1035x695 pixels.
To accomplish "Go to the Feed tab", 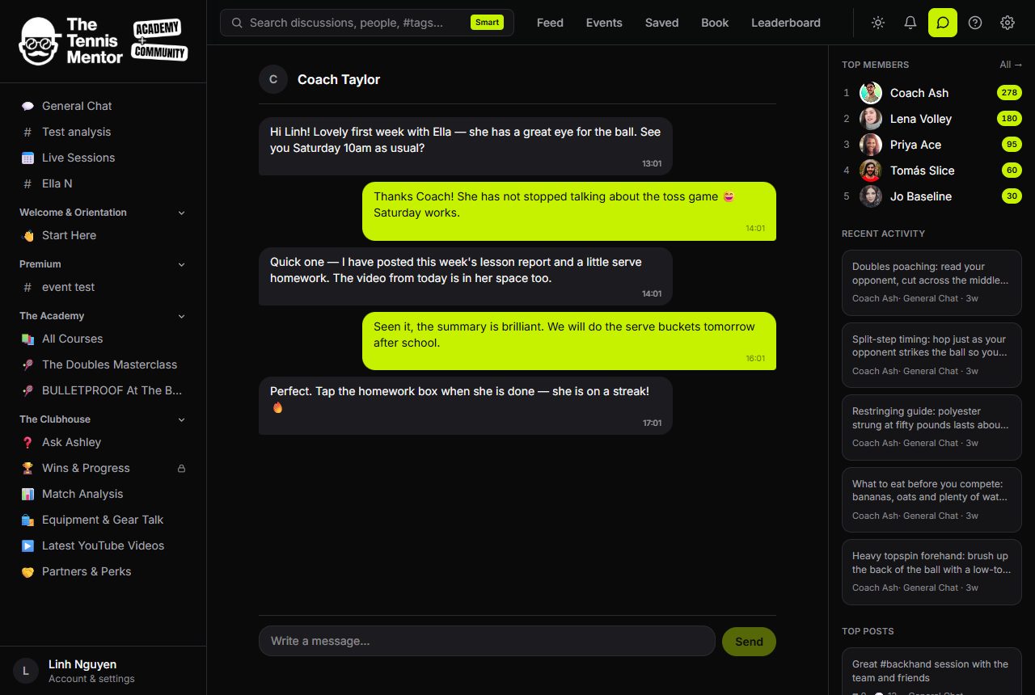I will [550, 23].
